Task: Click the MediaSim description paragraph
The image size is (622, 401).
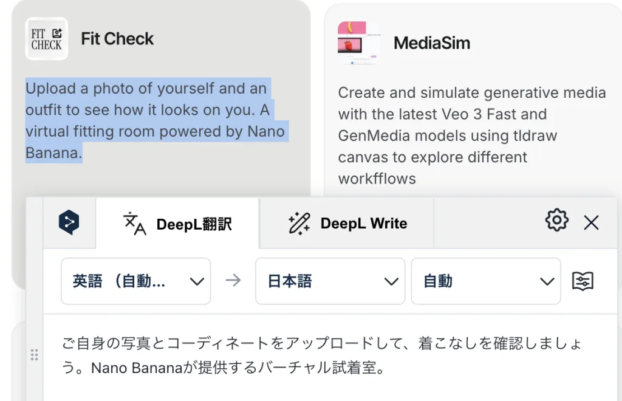Action: click(471, 135)
